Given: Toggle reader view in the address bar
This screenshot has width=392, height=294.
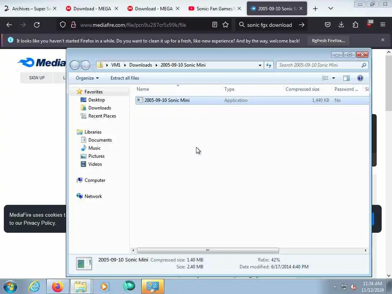Looking at the screenshot, I should coord(214,24).
